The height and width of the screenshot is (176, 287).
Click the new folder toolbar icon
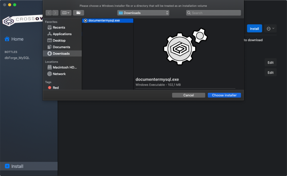[x=78, y=13]
